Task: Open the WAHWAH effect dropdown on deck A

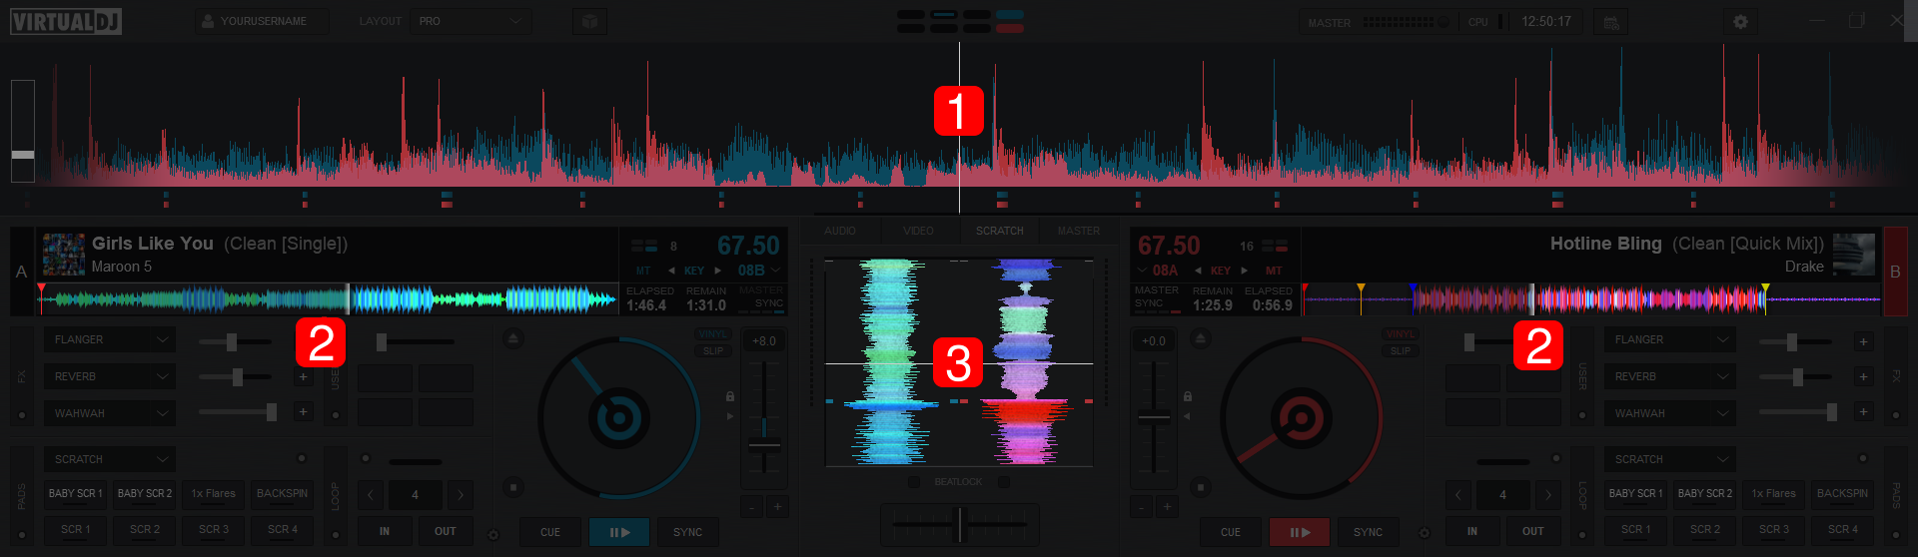Action: 110,413
